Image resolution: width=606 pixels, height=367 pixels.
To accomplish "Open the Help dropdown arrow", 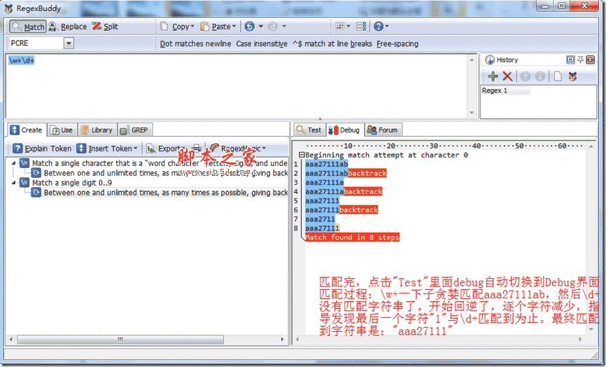I will click(x=387, y=27).
